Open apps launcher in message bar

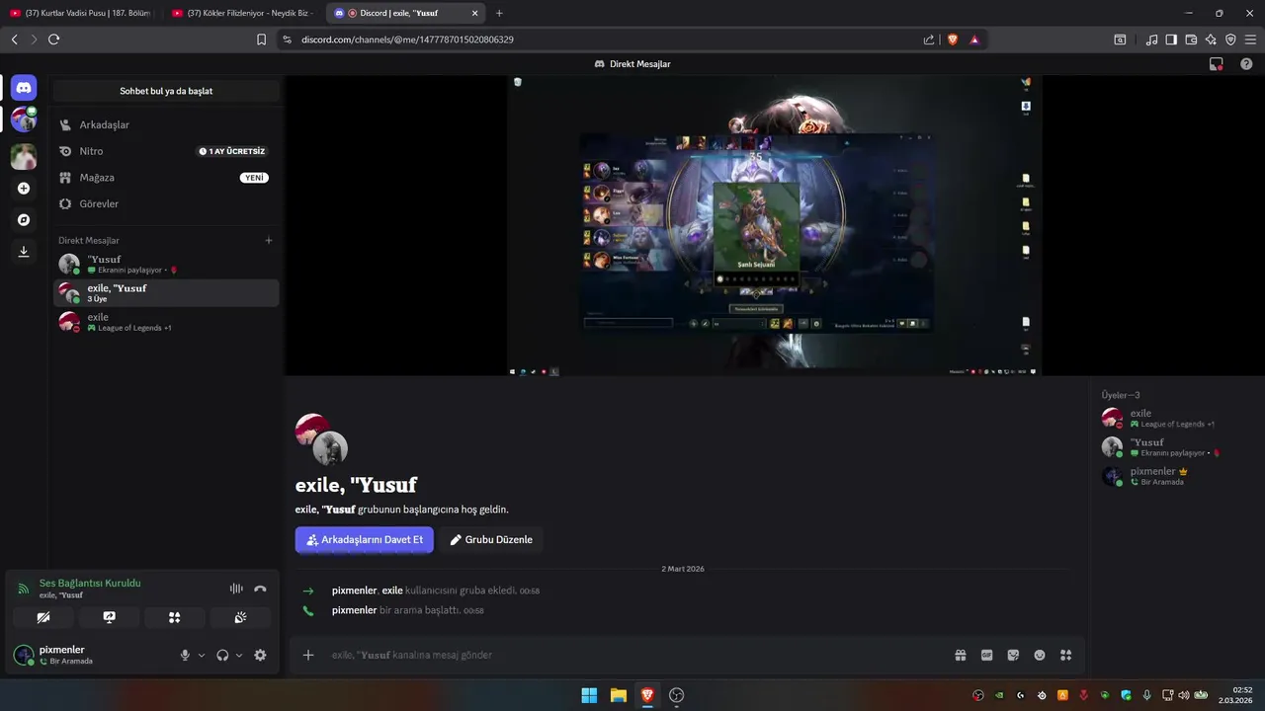point(1065,655)
